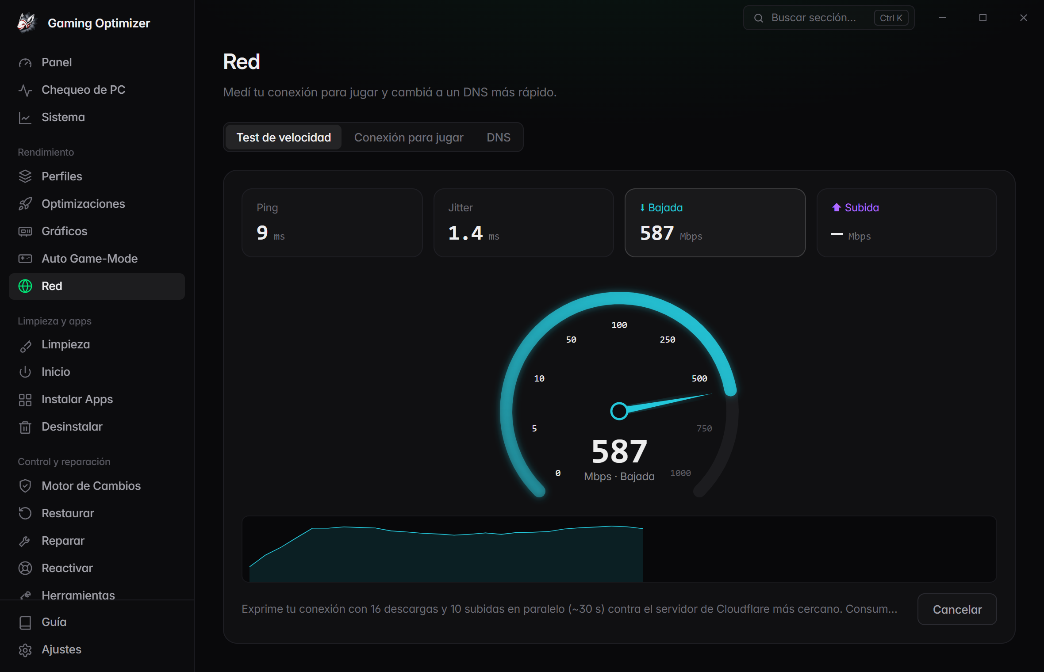Click the Red globe icon
Image resolution: width=1044 pixels, height=672 pixels.
(x=25, y=286)
